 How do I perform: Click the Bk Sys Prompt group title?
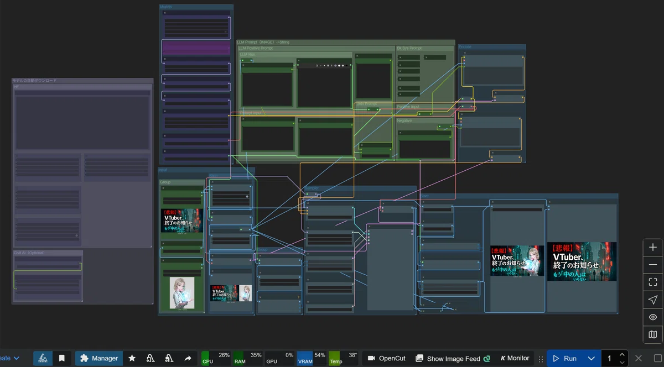pyautogui.click(x=409, y=48)
